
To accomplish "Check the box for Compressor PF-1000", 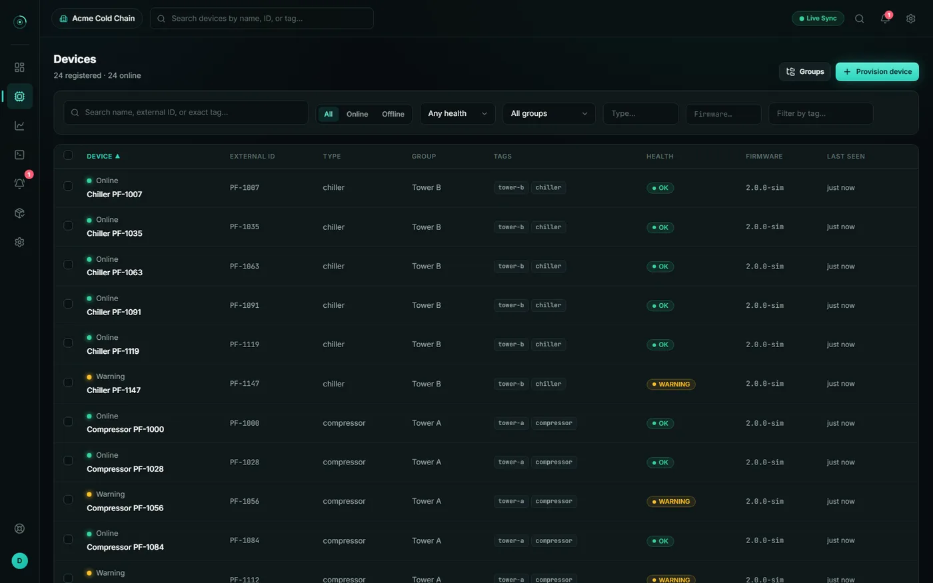I will pyautogui.click(x=68, y=421).
